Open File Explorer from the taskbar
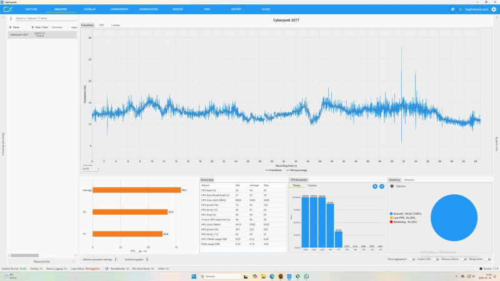The width and height of the screenshot is (500, 281). click(263, 276)
